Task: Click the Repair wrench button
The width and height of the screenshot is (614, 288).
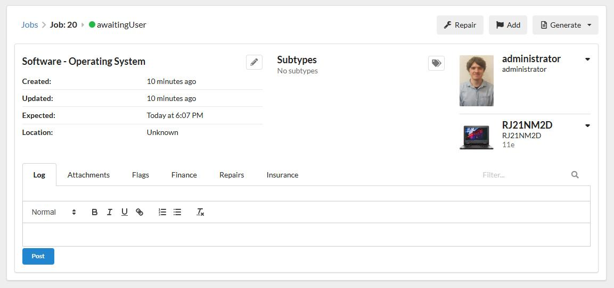Action: [460, 25]
